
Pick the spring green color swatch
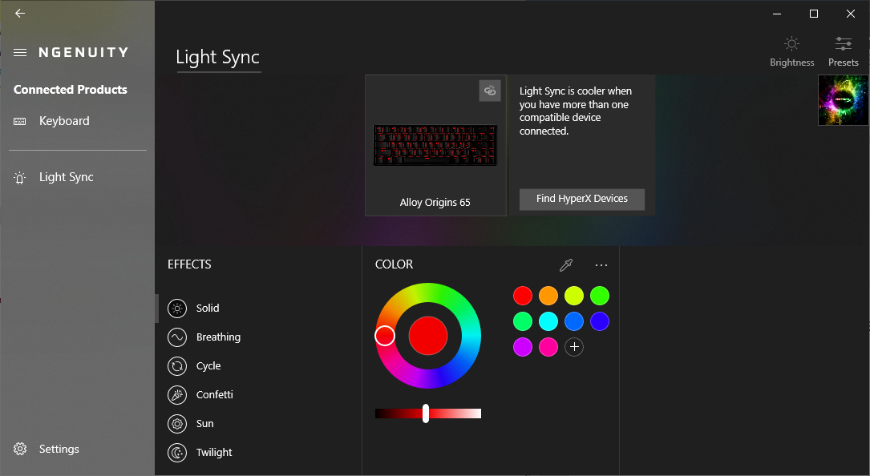tap(522, 321)
